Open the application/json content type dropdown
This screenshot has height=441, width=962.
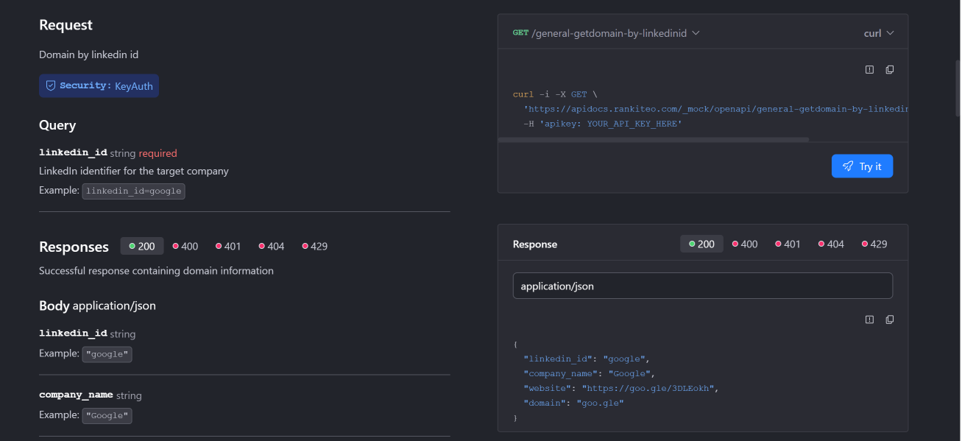[x=702, y=286]
